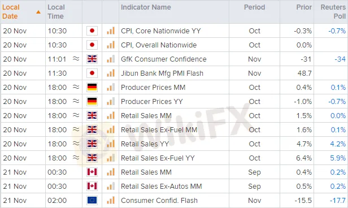Screen dimensions: 348x208
Task: Open Reuters Poll value 5.9% for Ex-Fuel YY
Action: pos(338,158)
